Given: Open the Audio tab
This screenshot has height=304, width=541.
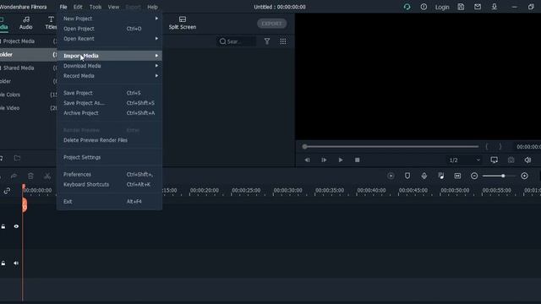Looking at the screenshot, I should pyautogui.click(x=26, y=23).
